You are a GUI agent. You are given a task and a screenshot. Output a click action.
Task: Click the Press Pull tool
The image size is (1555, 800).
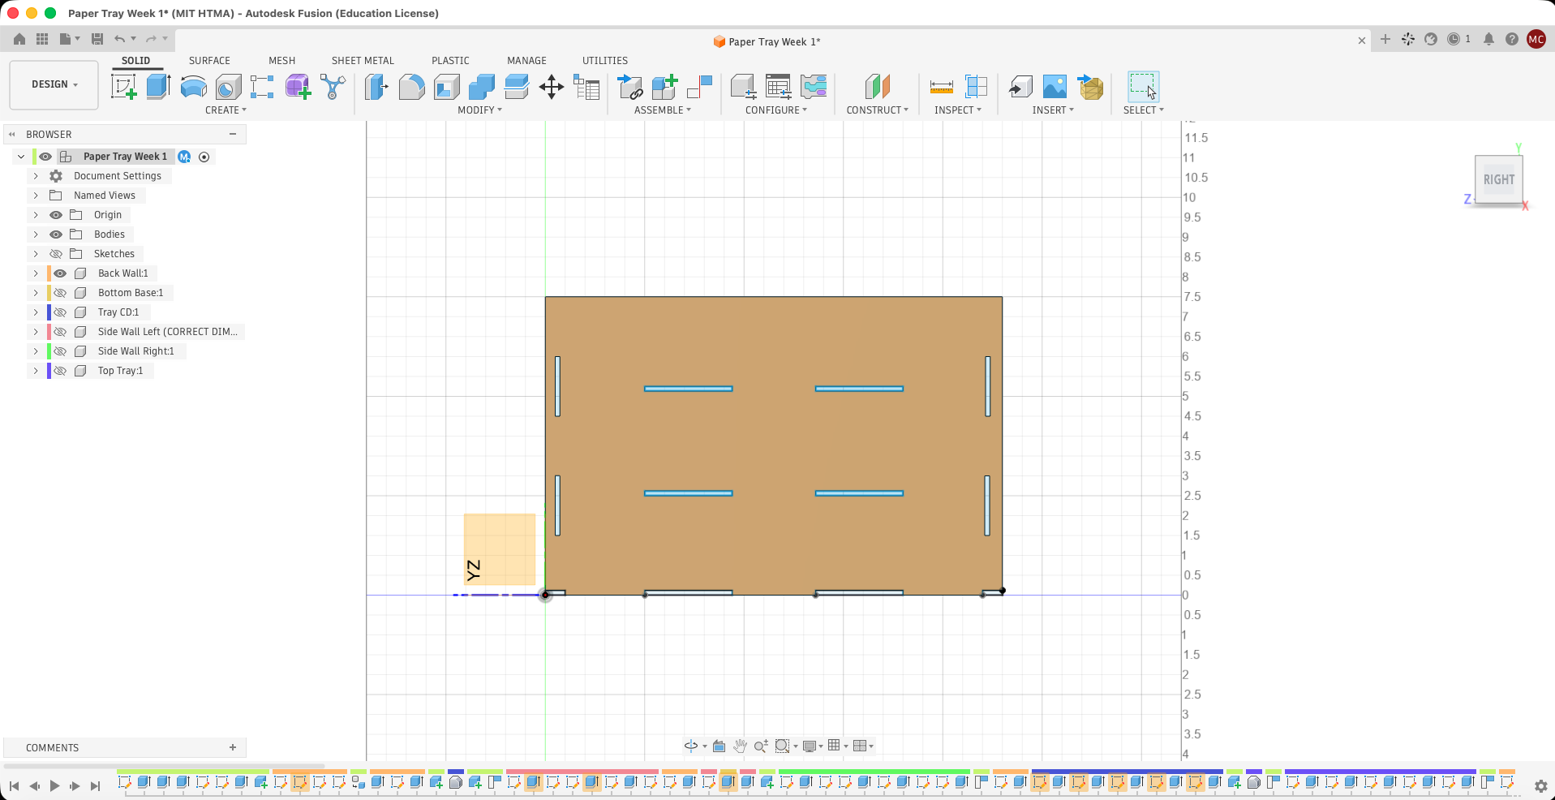click(x=376, y=87)
